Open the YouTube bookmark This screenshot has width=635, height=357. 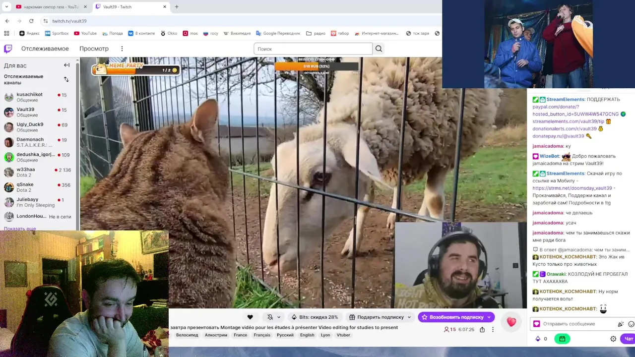tap(85, 33)
